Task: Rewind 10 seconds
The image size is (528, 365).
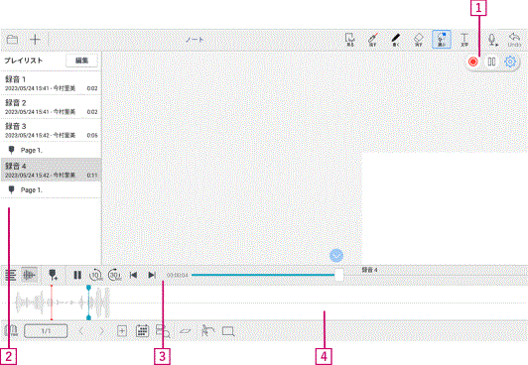Action: [96, 275]
